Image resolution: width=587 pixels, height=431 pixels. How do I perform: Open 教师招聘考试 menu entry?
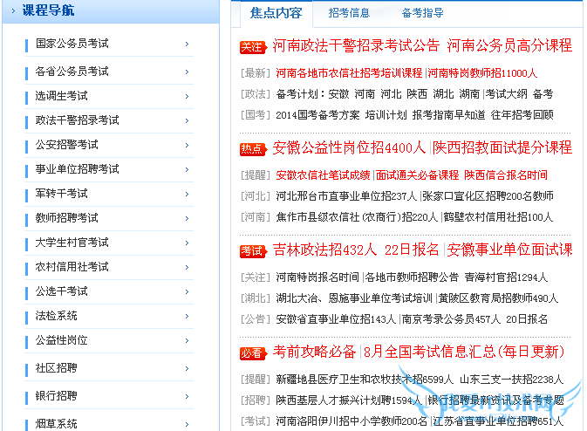point(66,218)
